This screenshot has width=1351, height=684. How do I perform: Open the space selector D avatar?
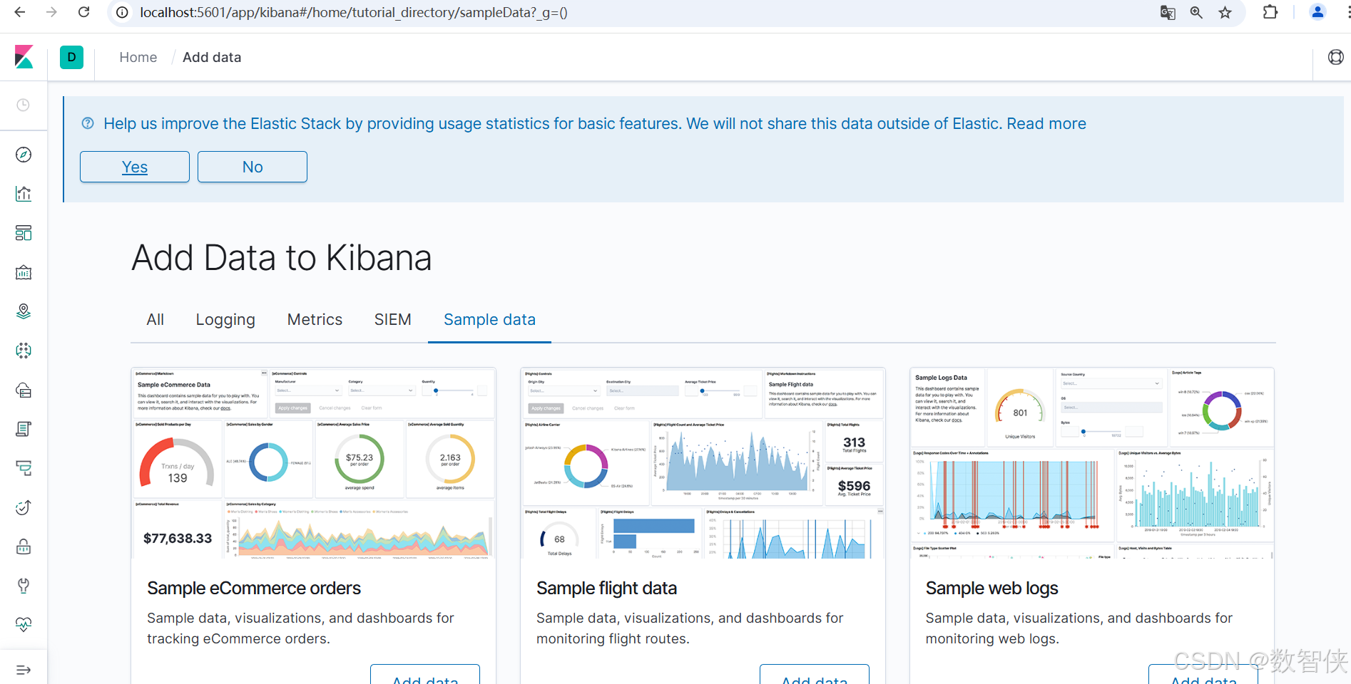tap(71, 57)
